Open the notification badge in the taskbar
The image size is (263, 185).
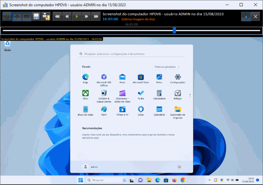(257, 180)
